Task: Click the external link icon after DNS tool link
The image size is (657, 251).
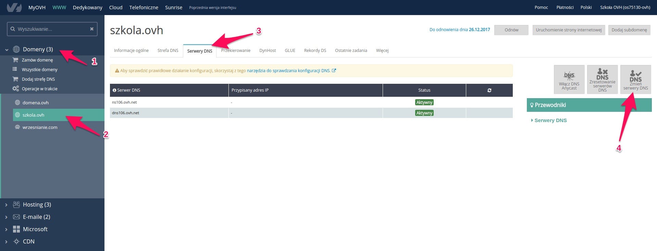Action: (334, 71)
